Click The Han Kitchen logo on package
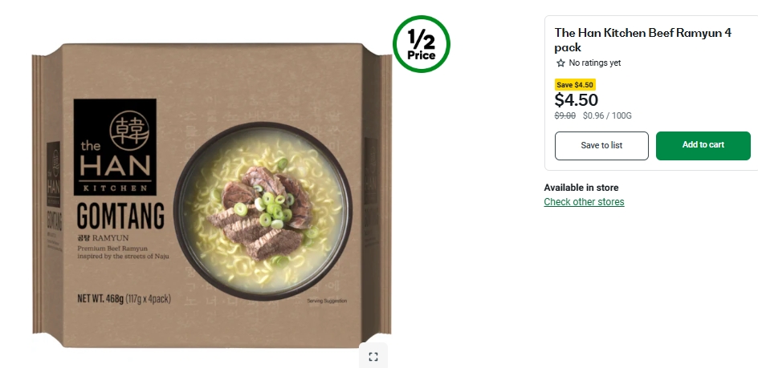 115,147
